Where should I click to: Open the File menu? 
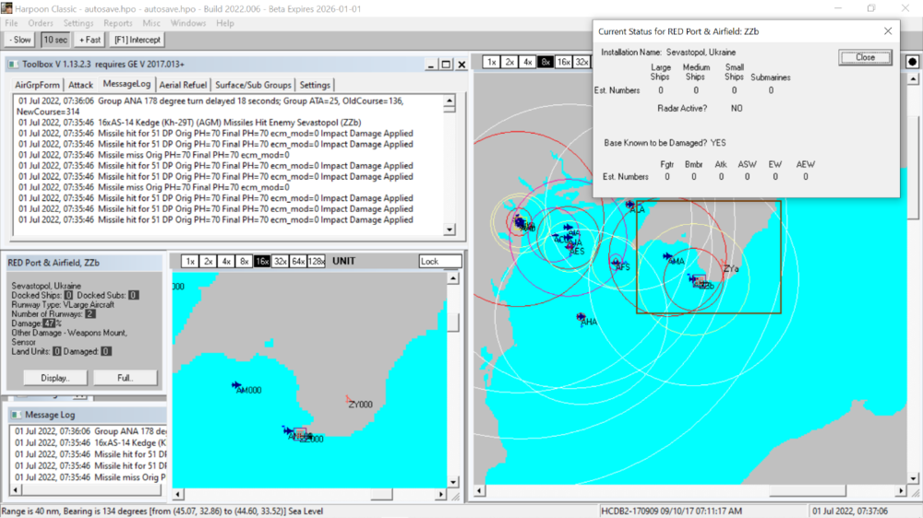point(11,23)
